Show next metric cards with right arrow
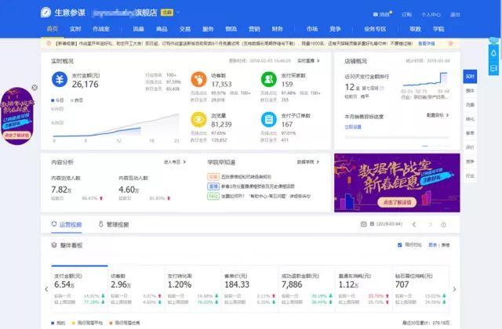 (x=454, y=289)
